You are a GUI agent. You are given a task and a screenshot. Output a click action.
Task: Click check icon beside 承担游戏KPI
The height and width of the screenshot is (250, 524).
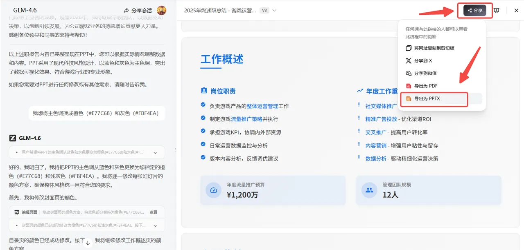pos(203,131)
